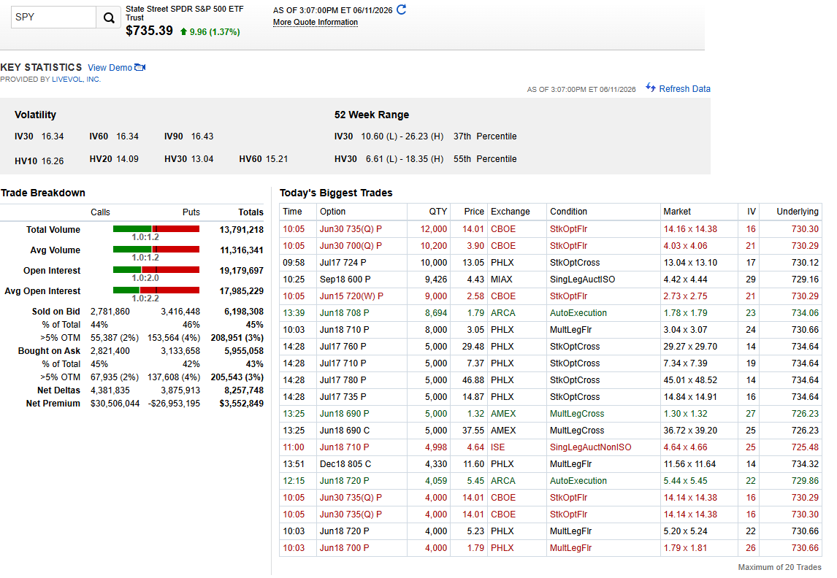Click the Dec18 805 C option entry
The image size is (837, 578).
point(345,464)
